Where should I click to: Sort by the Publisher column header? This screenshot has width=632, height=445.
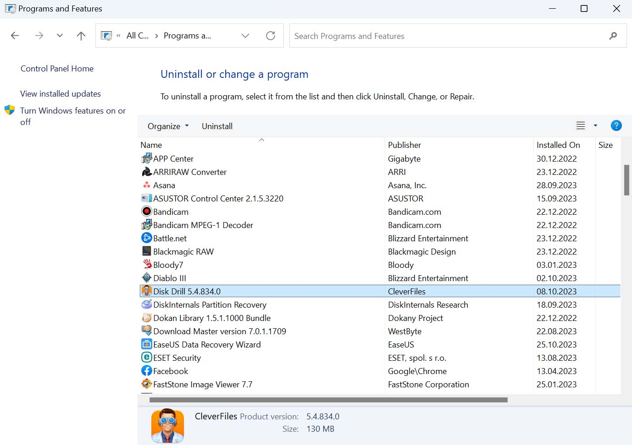(x=459, y=145)
